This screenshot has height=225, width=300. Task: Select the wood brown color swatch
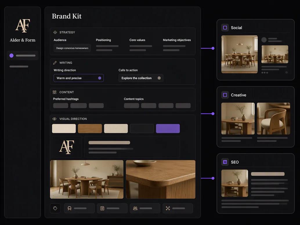[x=90, y=128]
